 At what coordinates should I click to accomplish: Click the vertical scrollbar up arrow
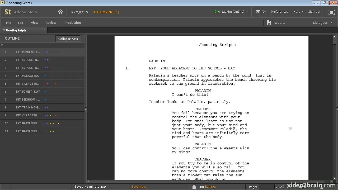click(x=335, y=37)
